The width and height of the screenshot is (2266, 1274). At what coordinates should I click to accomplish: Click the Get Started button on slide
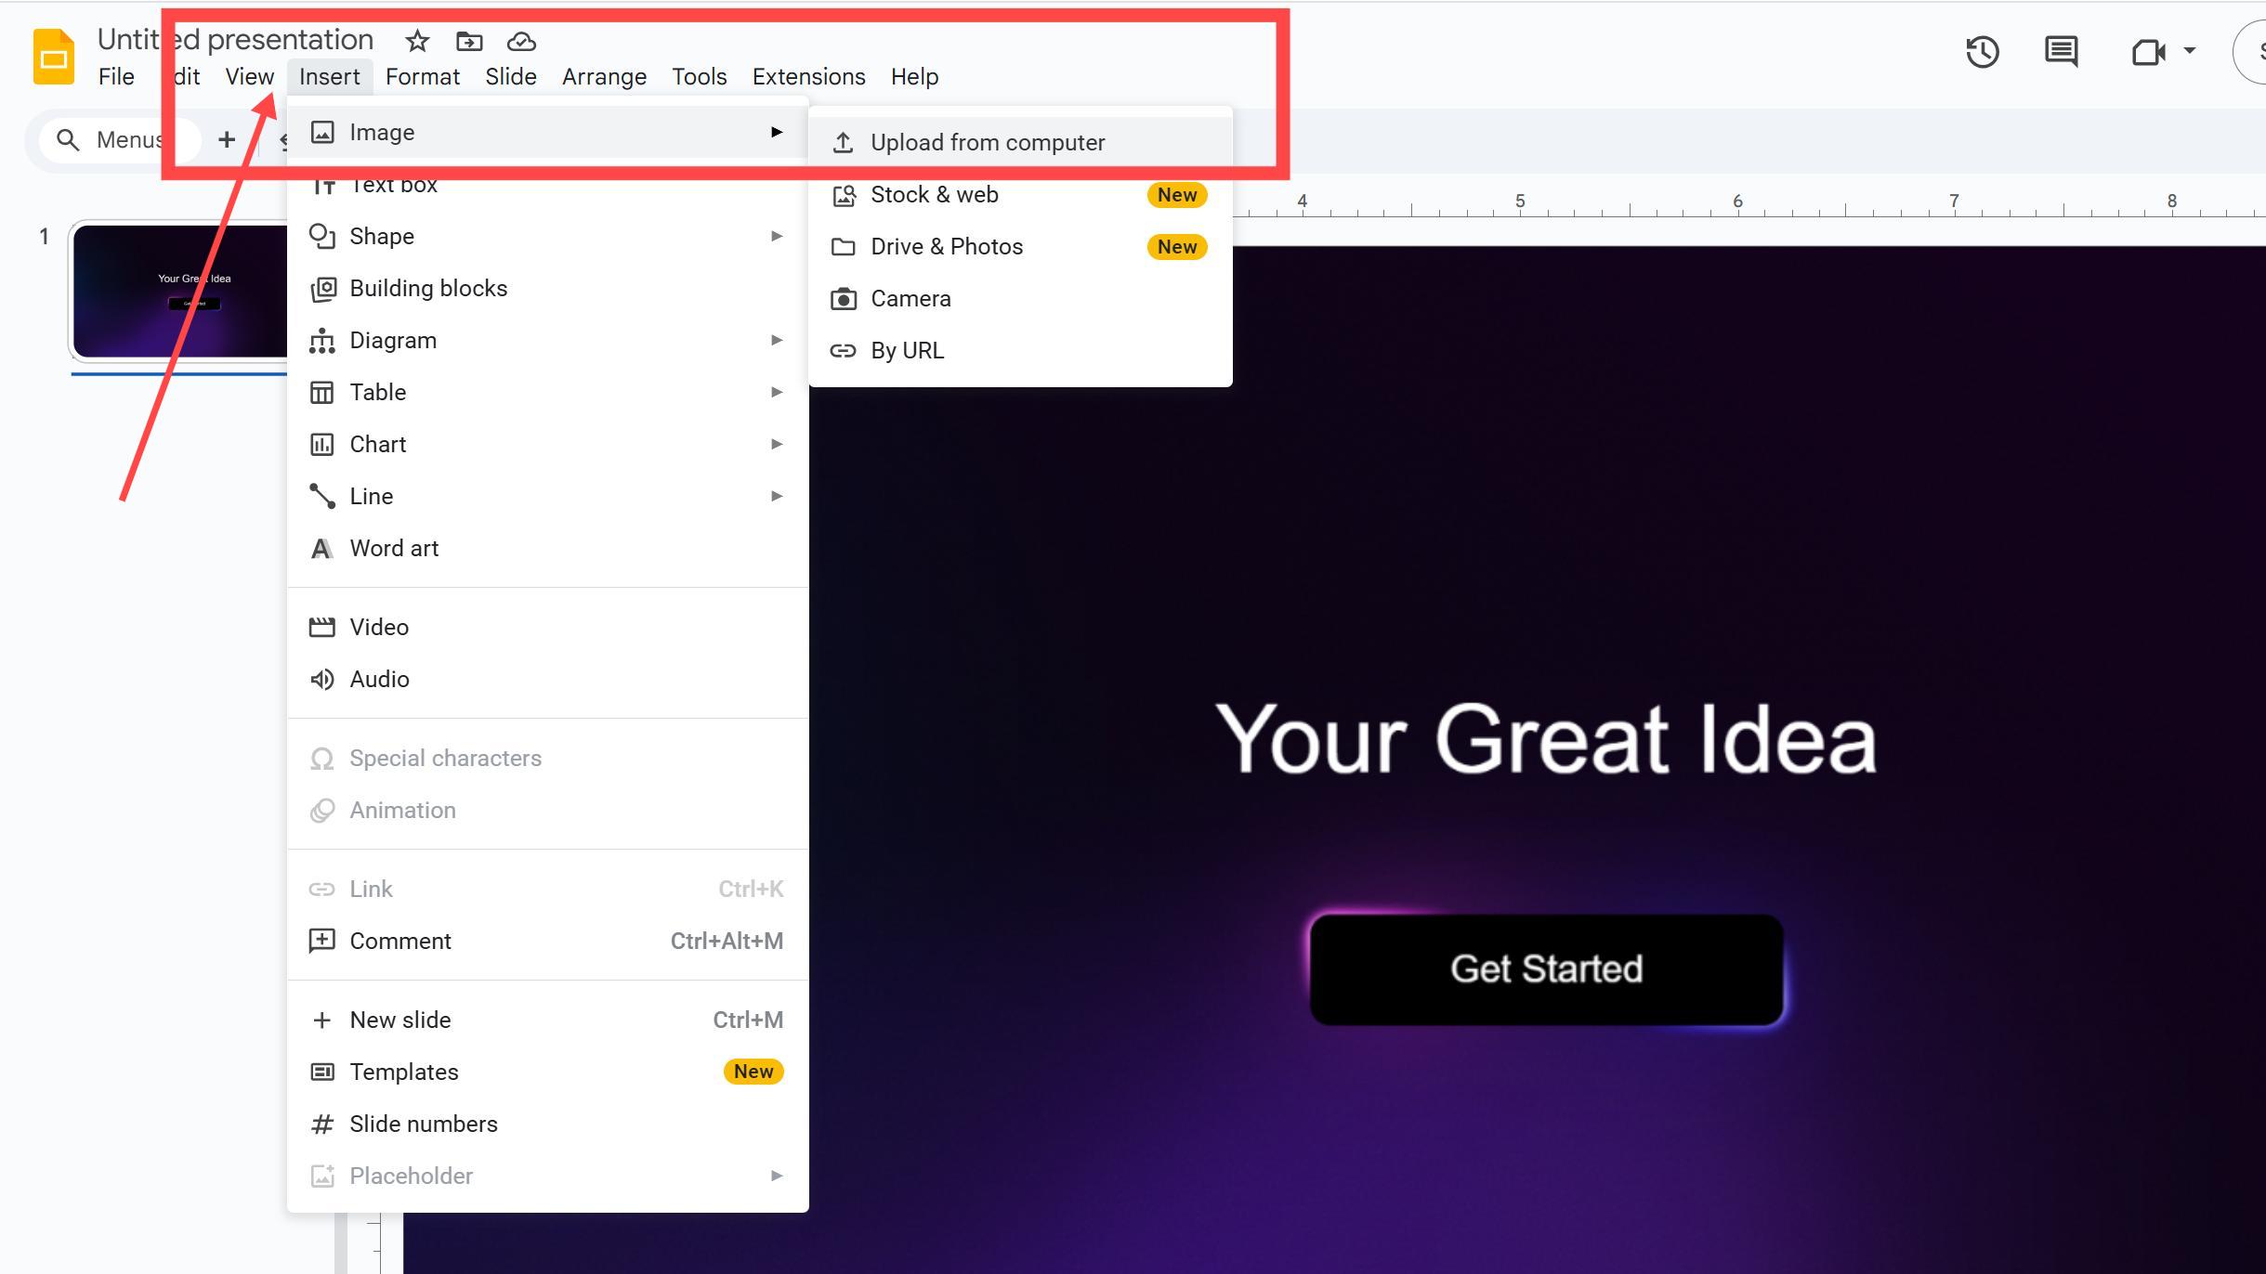click(1546, 968)
